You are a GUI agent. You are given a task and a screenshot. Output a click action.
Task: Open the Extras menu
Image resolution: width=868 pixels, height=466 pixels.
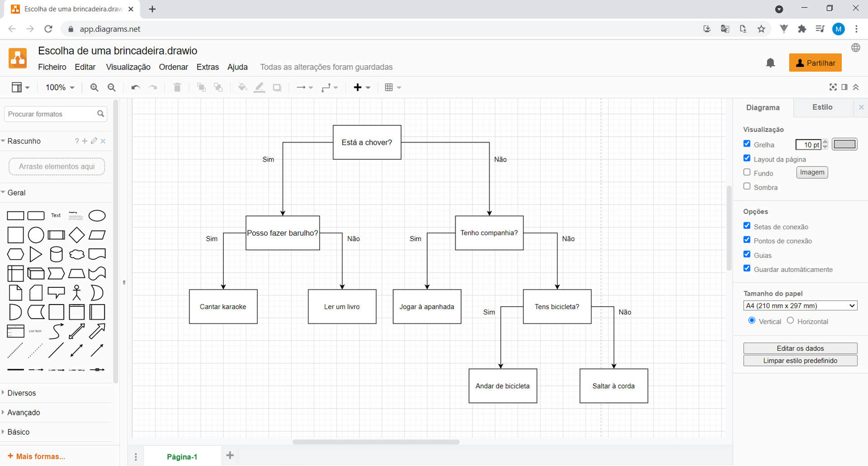(x=208, y=67)
